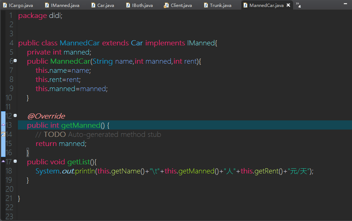The height and width of the screenshot is (221, 352).
Task: Open the Client.java editor tab
Action: tap(181, 5)
